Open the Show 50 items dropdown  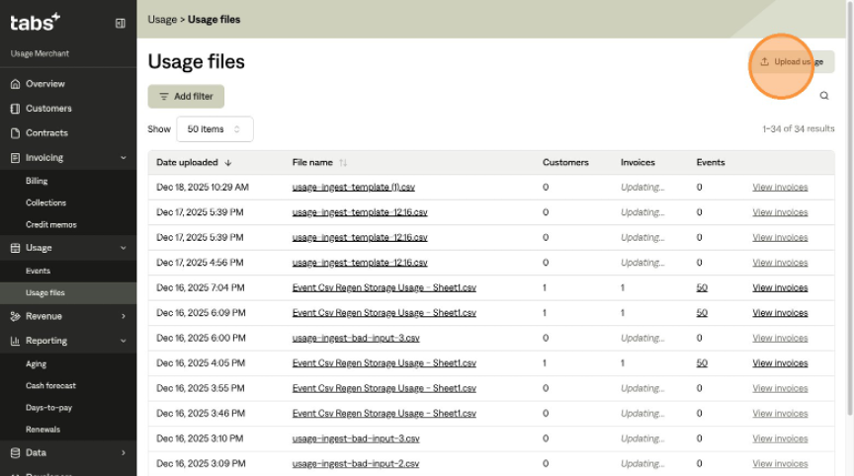tap(214, 129)
